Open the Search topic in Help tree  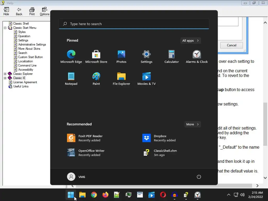coord(23,53)
